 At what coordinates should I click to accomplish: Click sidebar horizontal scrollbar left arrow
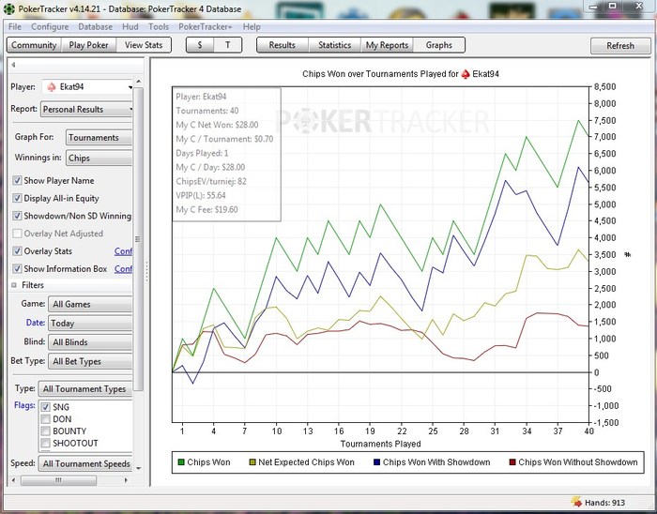[14, 480]
